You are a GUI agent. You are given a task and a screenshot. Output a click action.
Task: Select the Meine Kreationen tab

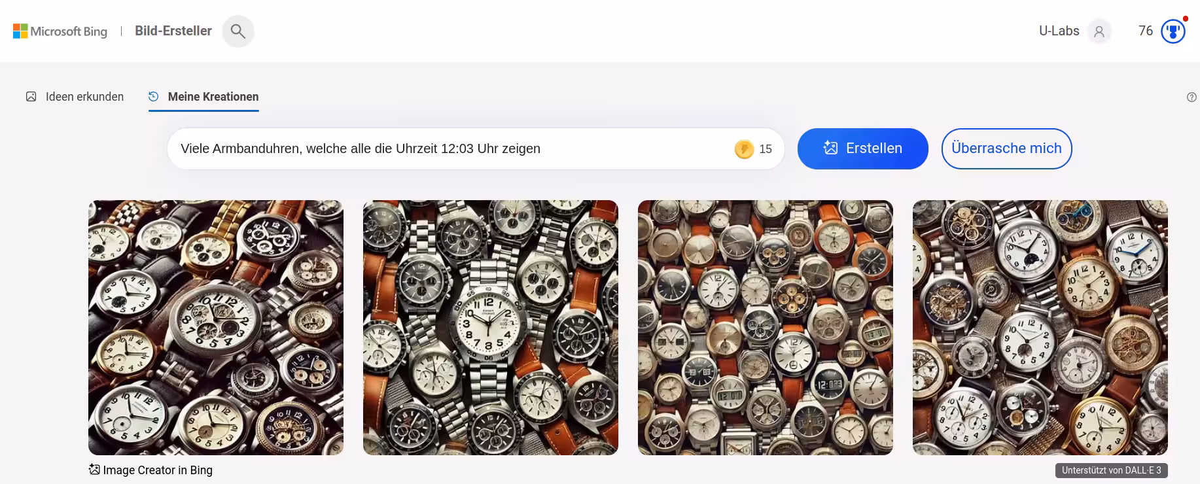pyautogui.click(x=203, y=97)
